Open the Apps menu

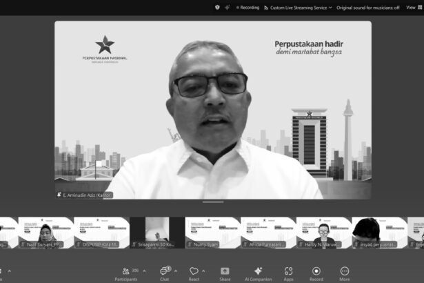(x=288, y=272)
